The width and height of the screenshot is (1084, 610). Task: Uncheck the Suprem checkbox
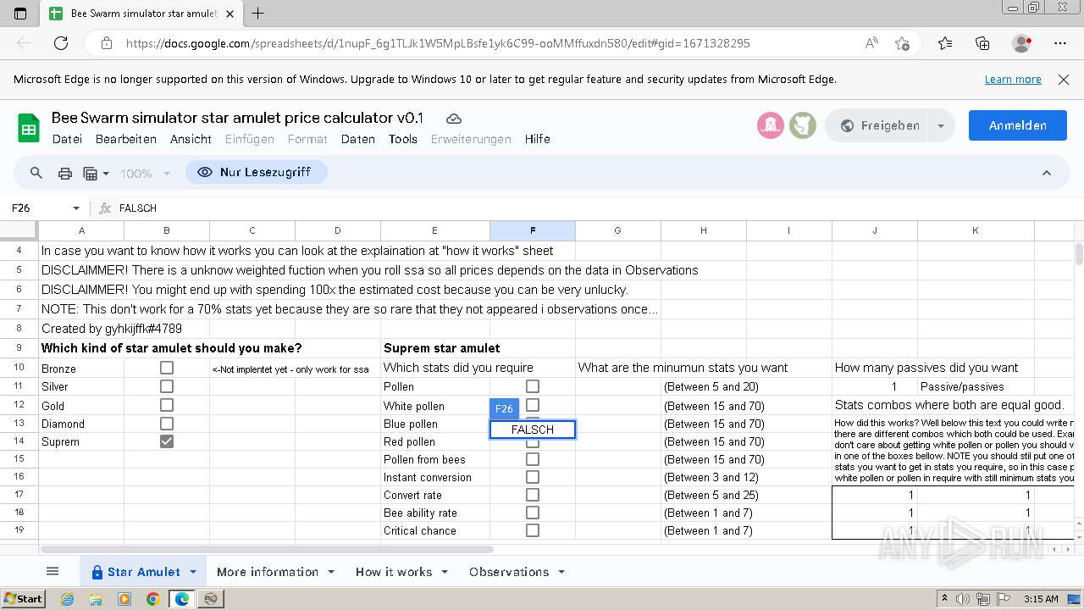[167, 441]
